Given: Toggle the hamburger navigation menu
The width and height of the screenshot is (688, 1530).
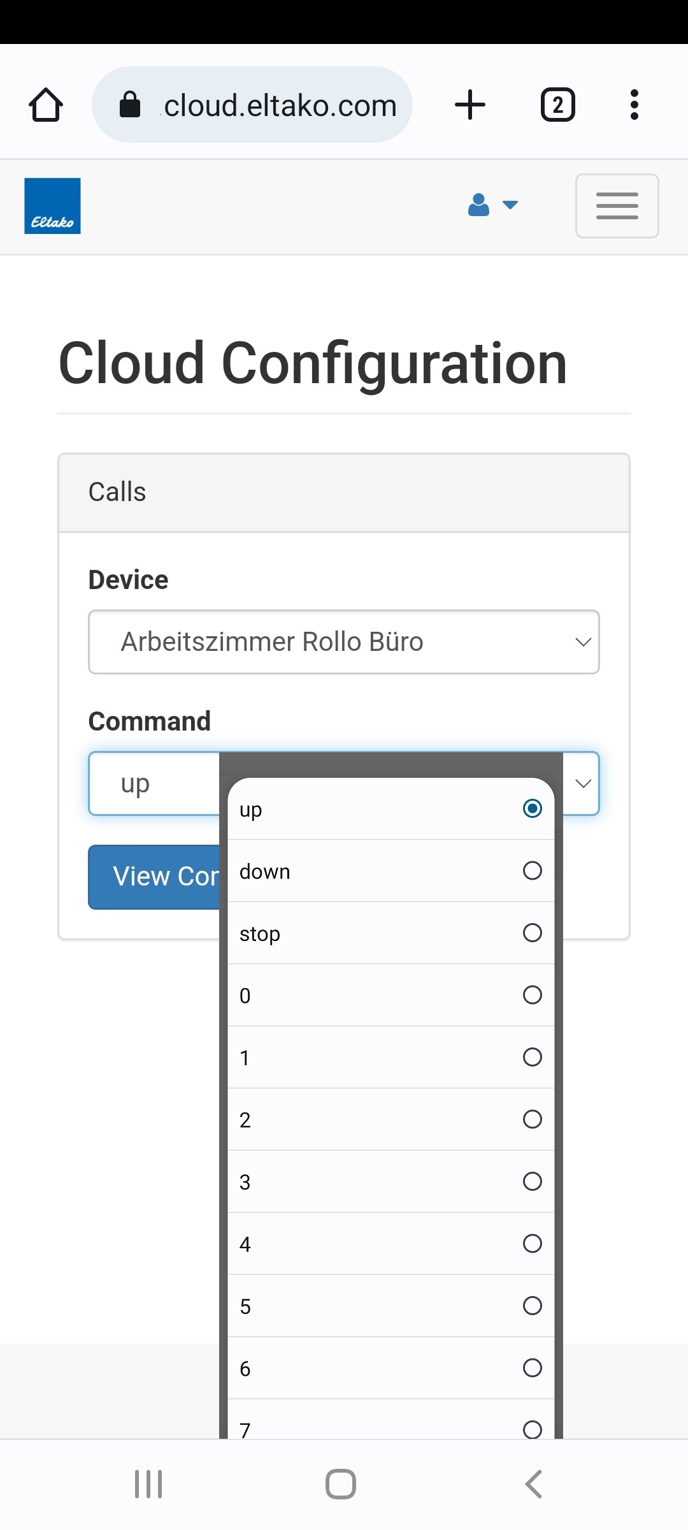Looking at the screenshot, I should tap(617, 206).
